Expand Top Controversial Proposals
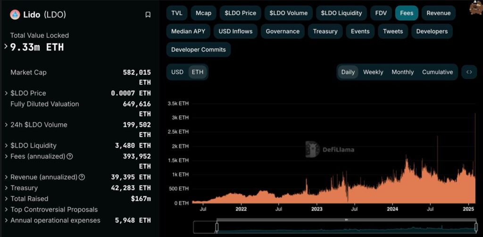This screenshot has height=237, width=483. tap(6, 210)
